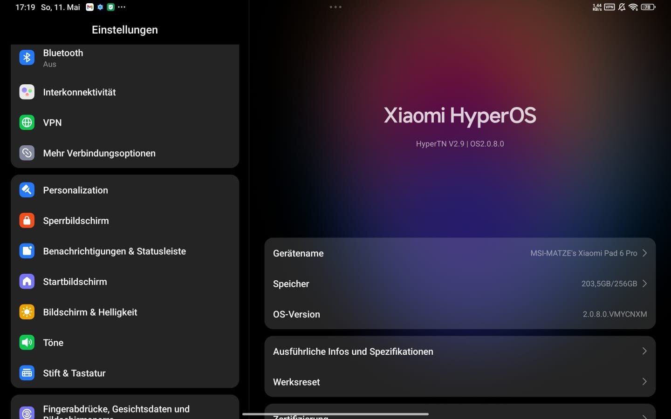The height and width of the screenshot is (419, 671).
Task: Tap the yellow Bildschirm & Helligkeit sun icon
Action: coord(27,312)
